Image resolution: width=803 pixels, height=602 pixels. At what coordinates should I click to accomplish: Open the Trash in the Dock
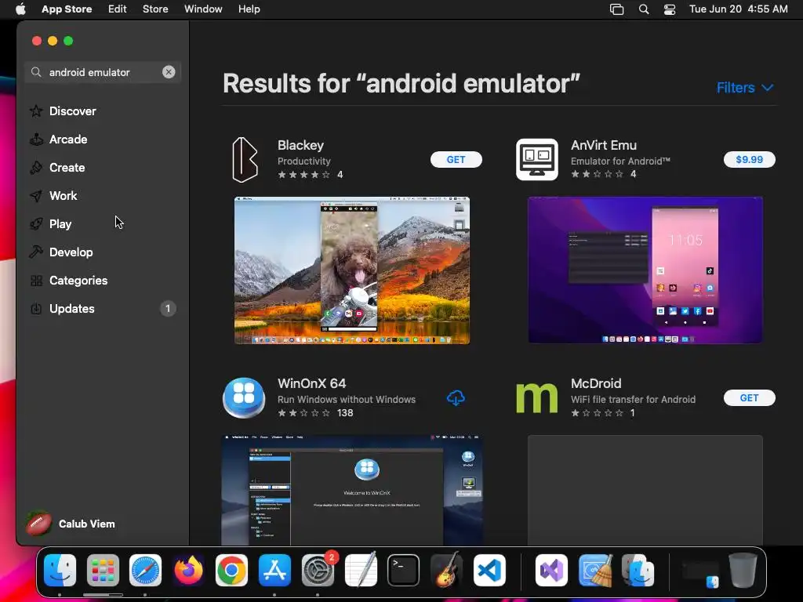click(x=743, y=570)
